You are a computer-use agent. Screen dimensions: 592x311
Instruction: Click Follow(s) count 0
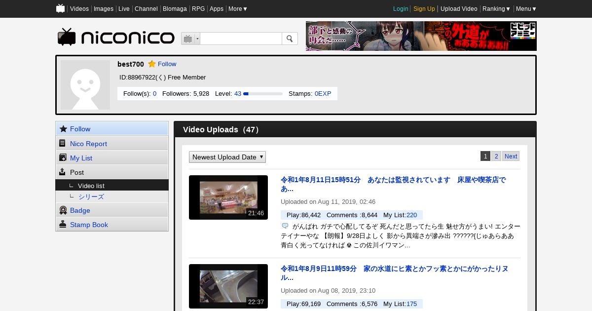(x=154, y=93)
